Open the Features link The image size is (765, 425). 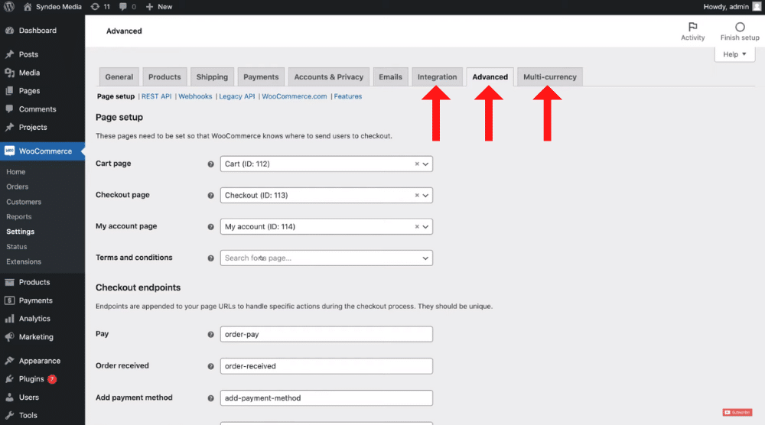pyautogui.click(x=348, y=96)
